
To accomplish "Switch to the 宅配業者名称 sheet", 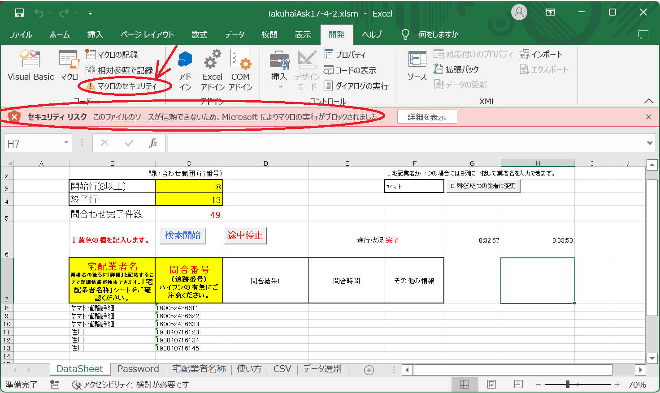I will pyautogui.click(x=199, y=369).
